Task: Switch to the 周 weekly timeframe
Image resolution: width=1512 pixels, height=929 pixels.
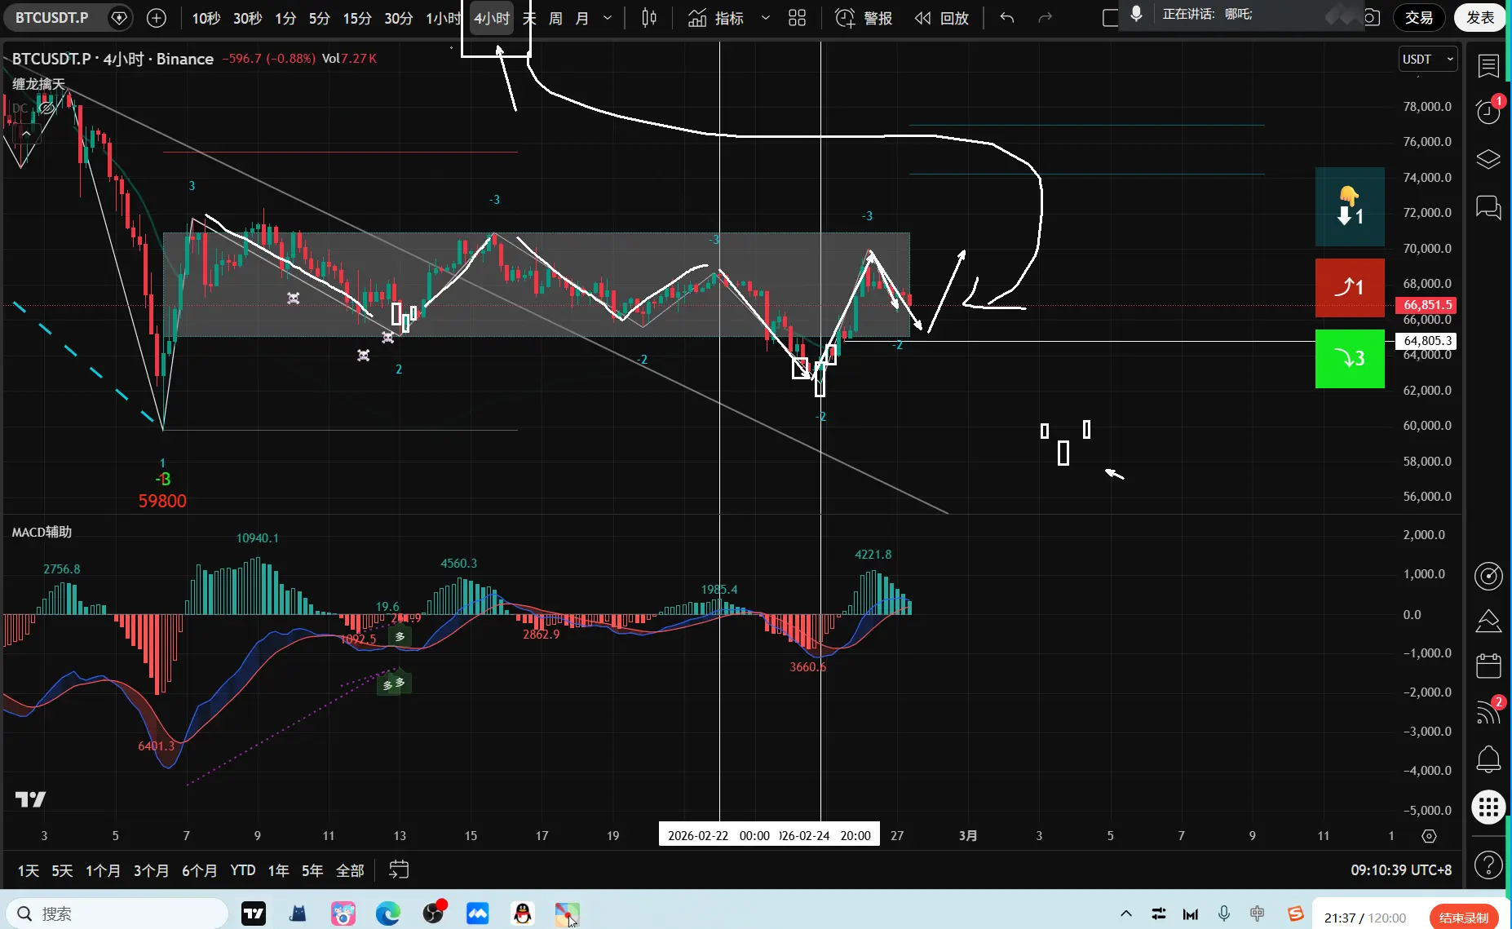Action: click(x=555, y=18)
